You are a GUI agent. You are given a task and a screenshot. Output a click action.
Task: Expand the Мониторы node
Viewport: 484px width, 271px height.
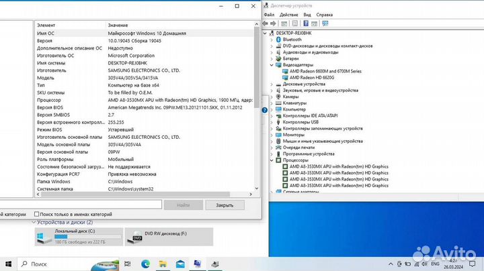point(272,135)
